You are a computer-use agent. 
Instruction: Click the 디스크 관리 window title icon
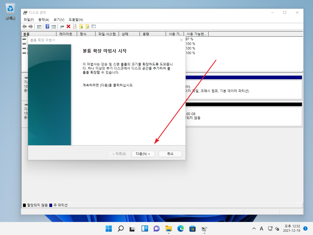tap(25, 13)
